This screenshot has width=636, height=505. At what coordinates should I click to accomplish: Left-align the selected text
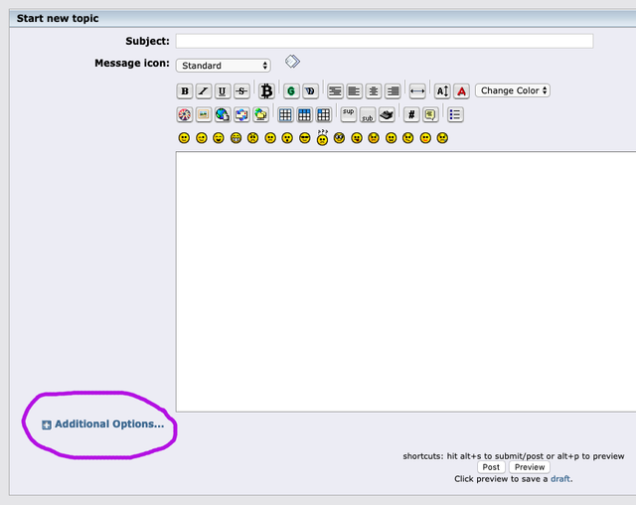[x=354, y=90]
